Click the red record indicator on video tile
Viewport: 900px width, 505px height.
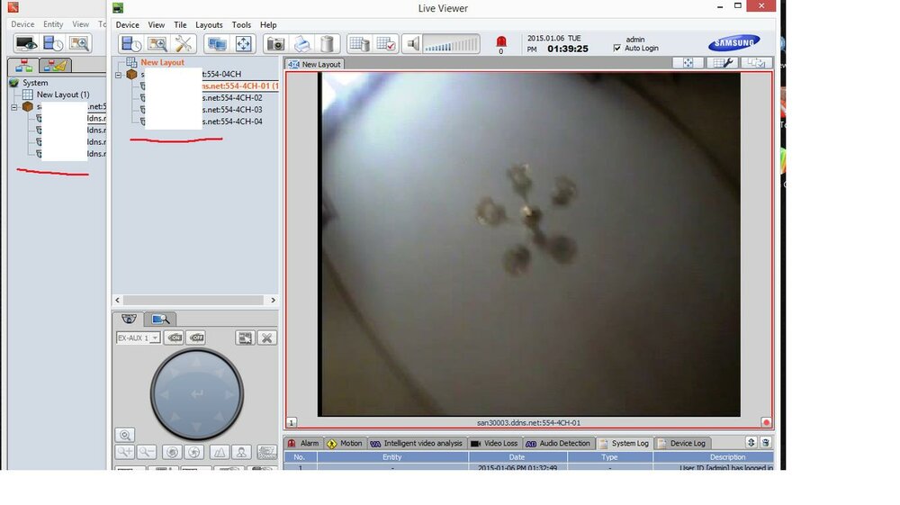(x=766, y=422)
